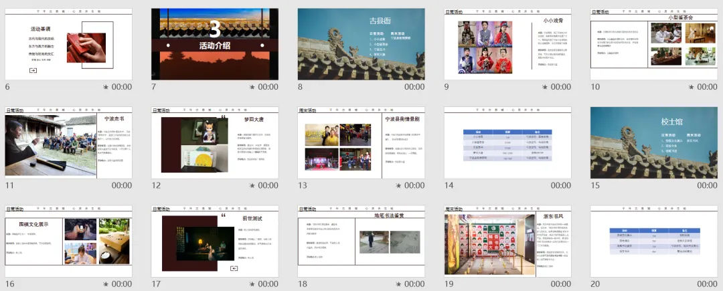The image size is (723, 291).
Task: Select slide 13 thumbnail titled 宁波县衙情景剧
Action: click(361, 142)
